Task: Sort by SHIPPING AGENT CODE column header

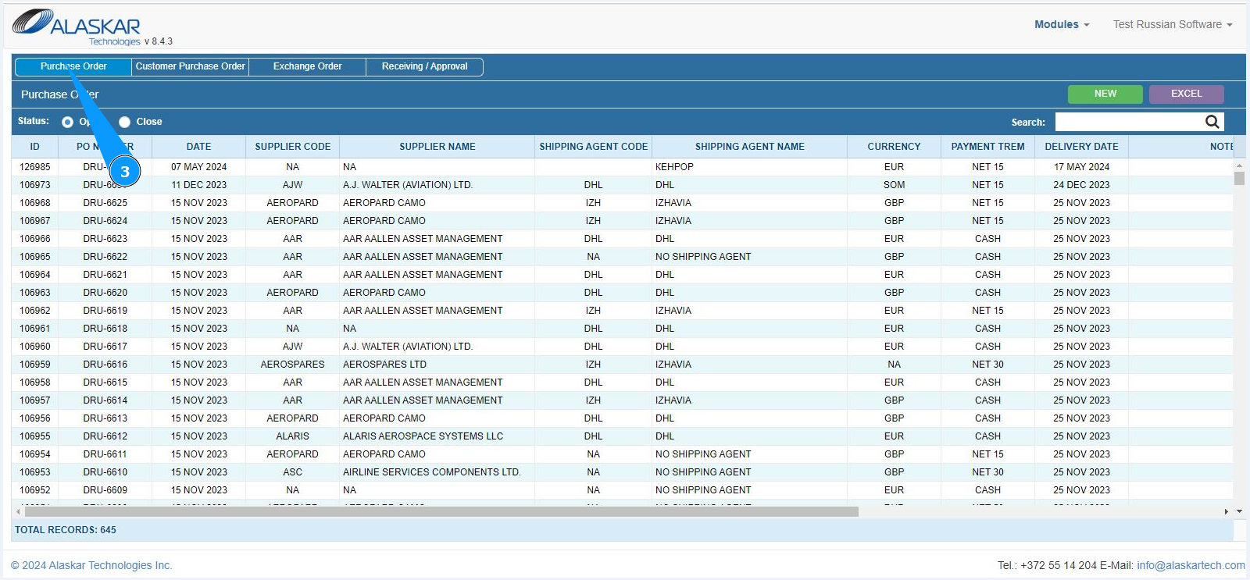Action: coord(593,147)
